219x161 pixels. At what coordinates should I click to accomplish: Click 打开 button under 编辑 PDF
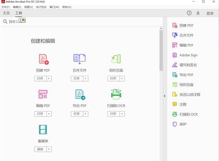[40, 114]
